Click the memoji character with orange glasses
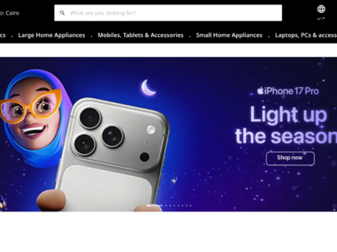Viewport: 337px width, 252px height. click(32, 116)
